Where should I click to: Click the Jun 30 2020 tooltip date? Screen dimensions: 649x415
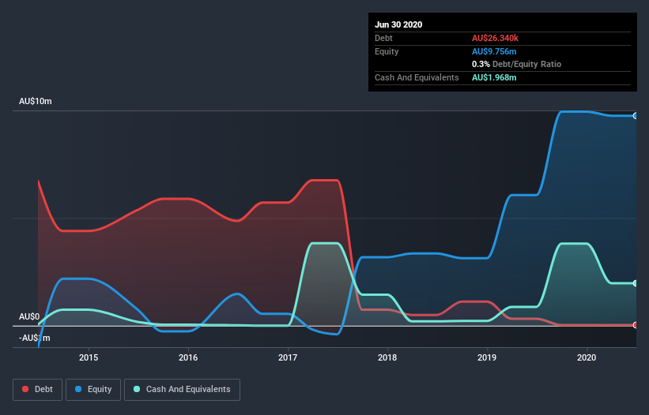[398, 24]
